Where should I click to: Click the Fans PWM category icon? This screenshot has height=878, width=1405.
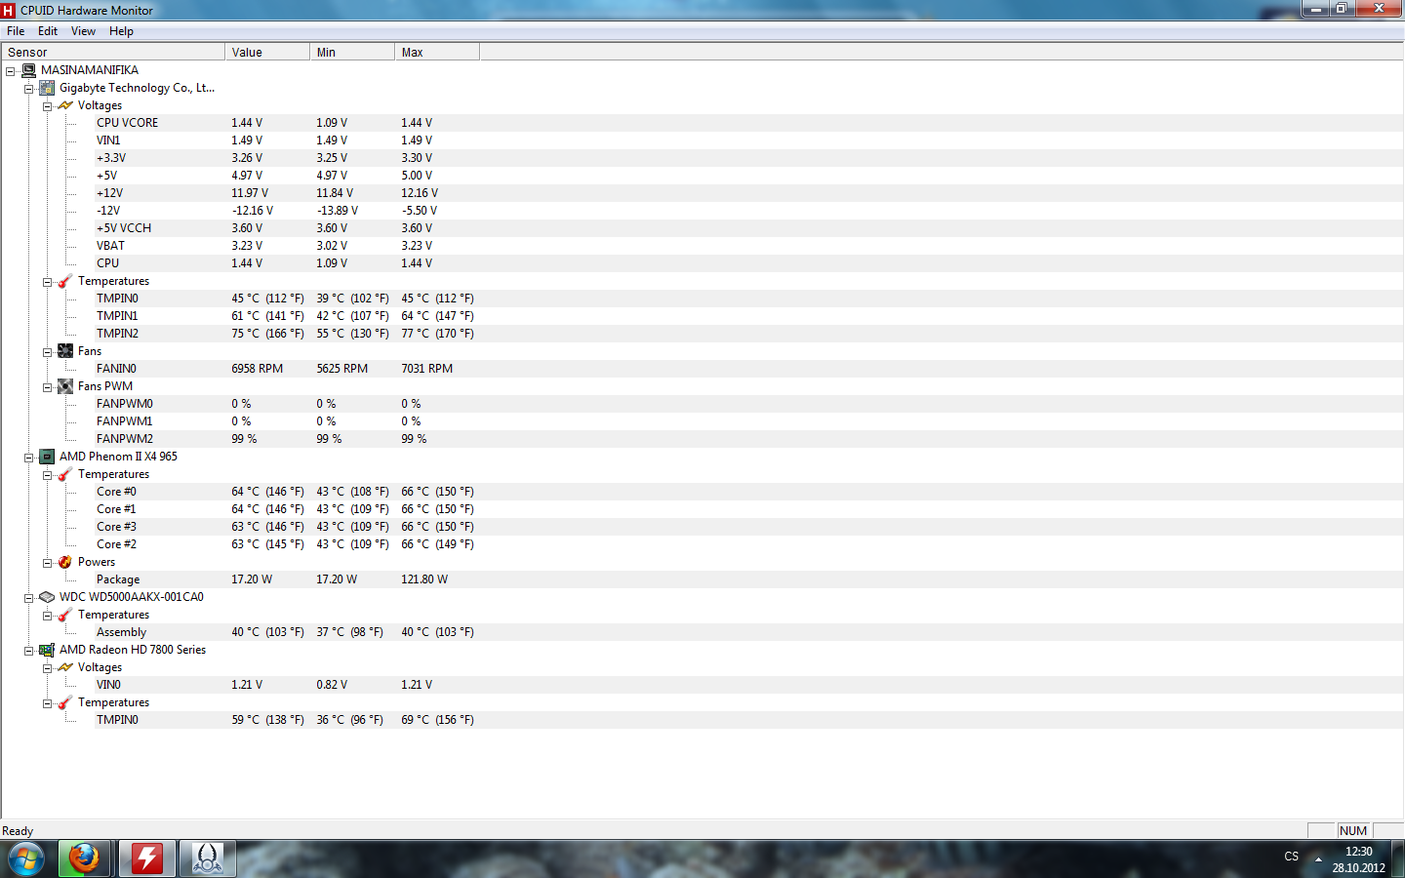[x=65, y=386]
